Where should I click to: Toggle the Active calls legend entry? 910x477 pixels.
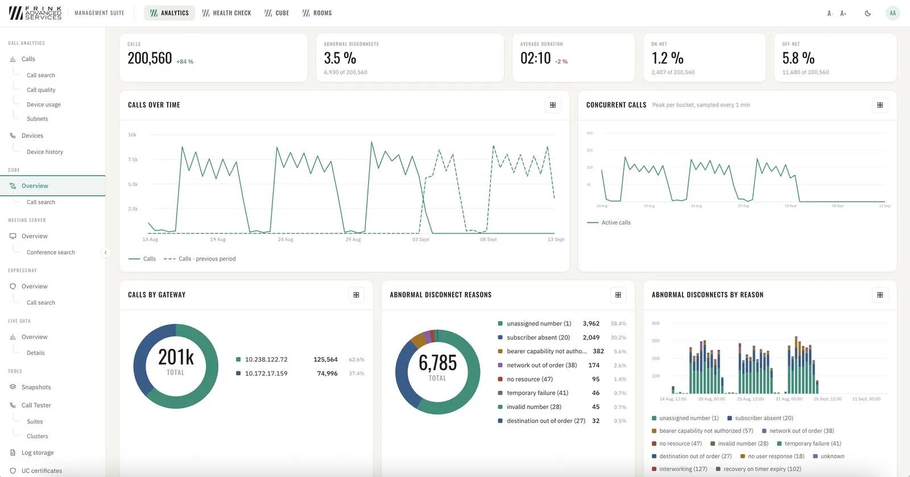click(x=609, y=223)
